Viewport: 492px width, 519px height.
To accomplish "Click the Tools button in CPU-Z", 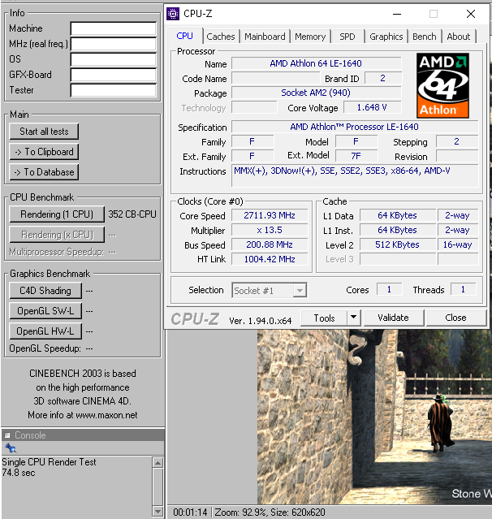I will tap(324, 318).
